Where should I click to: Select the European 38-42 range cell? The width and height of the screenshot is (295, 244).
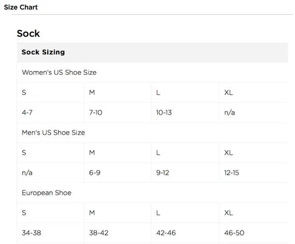pyautogui.click(x=118, y=233)
